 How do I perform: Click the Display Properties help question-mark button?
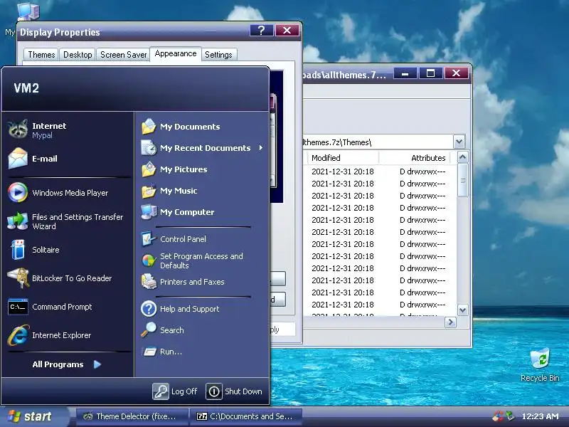[261, 31]
